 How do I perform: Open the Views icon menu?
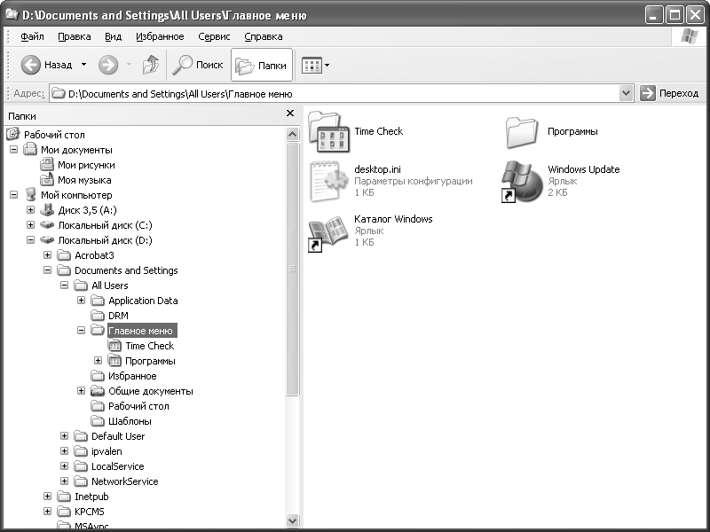click(312, 65)
